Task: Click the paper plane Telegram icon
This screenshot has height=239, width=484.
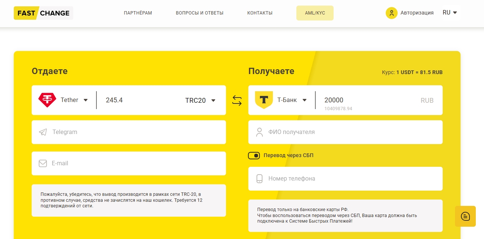Action: click(x=43, y=132)
